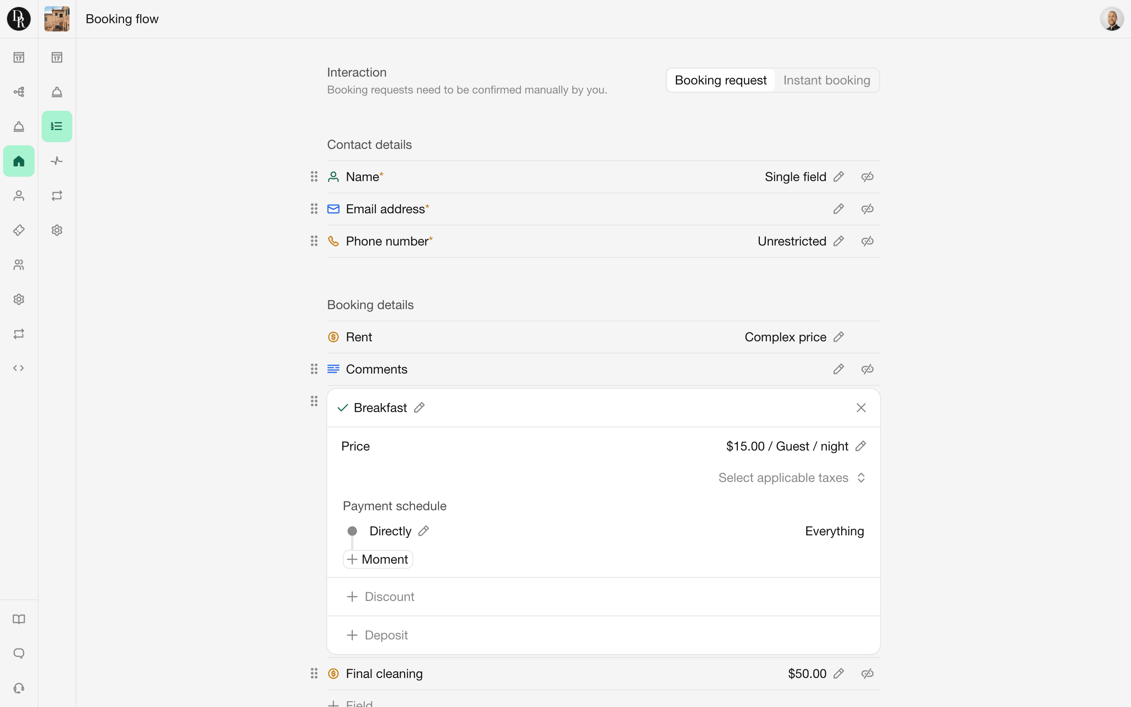
Task: Click the price tag icon in sidebar
Action: pyautogui.click(x=19, y=230)
